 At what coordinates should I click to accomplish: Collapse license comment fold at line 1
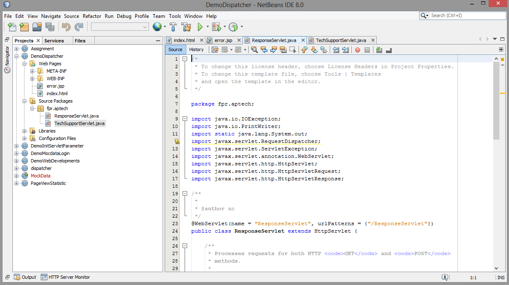185,59
